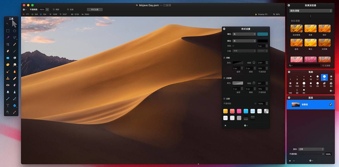Image resolution: width=339 pixels, height=167 pixels.
Task: Open the 颜色调整 effects category dropdown
Action: (310, 11)
